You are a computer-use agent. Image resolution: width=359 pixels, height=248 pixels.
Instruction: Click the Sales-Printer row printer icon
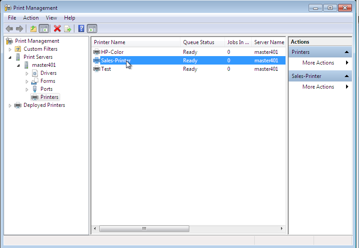(x=97, y=61)
